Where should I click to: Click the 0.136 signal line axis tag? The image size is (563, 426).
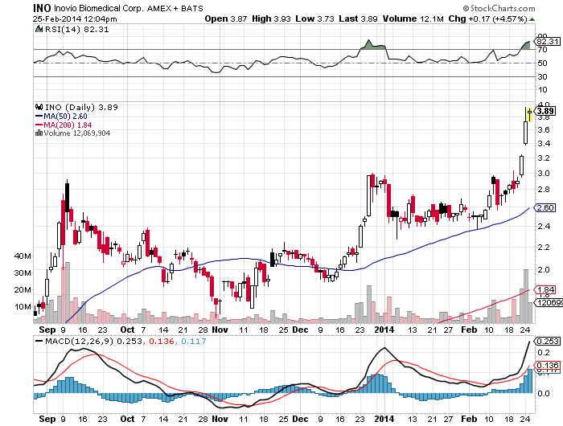tap(548, 366)
